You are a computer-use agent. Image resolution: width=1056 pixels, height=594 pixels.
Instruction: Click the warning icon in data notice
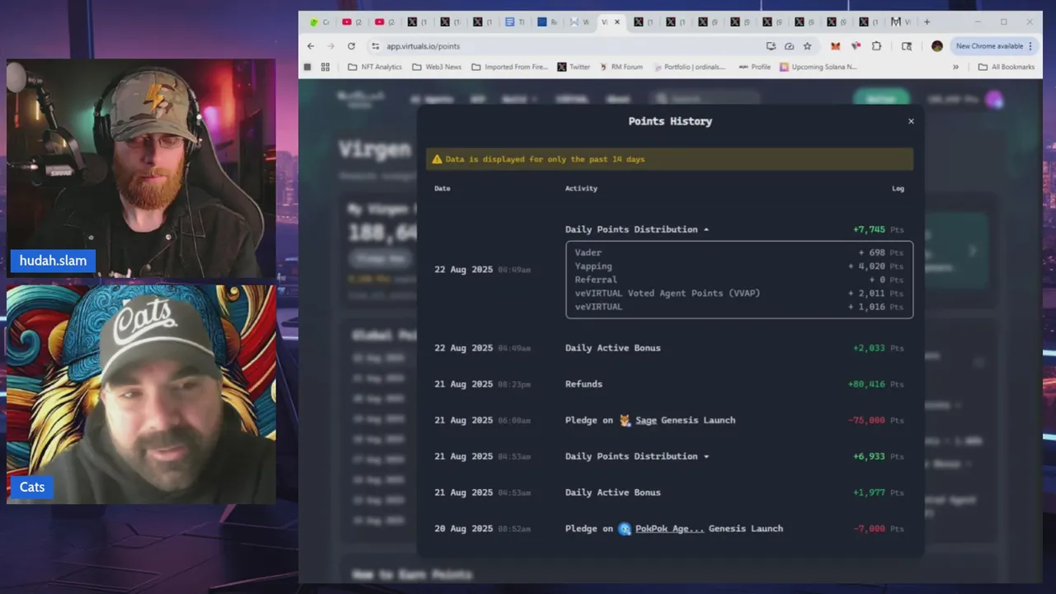(437, 159)
